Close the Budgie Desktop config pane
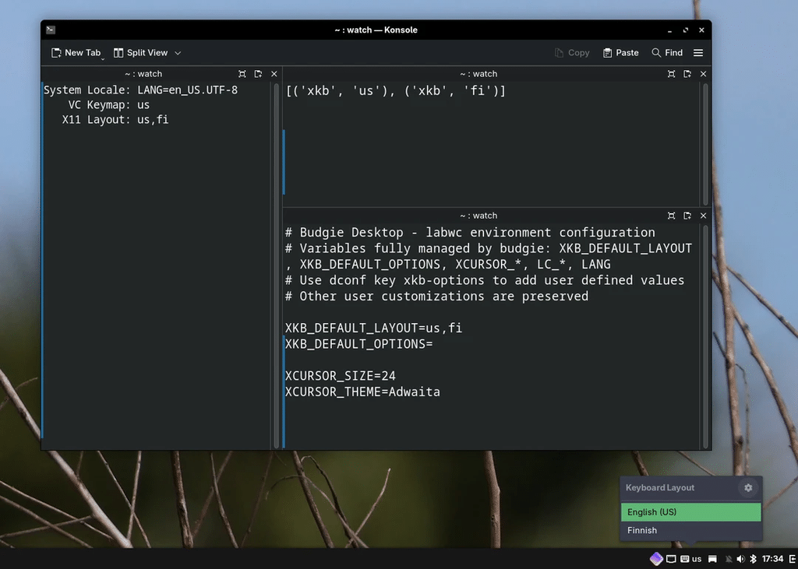The width and height of the screenshot is (798, 569). [704, 216]
